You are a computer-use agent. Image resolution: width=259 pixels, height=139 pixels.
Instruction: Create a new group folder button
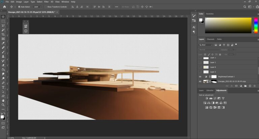(x=246, y=86)
